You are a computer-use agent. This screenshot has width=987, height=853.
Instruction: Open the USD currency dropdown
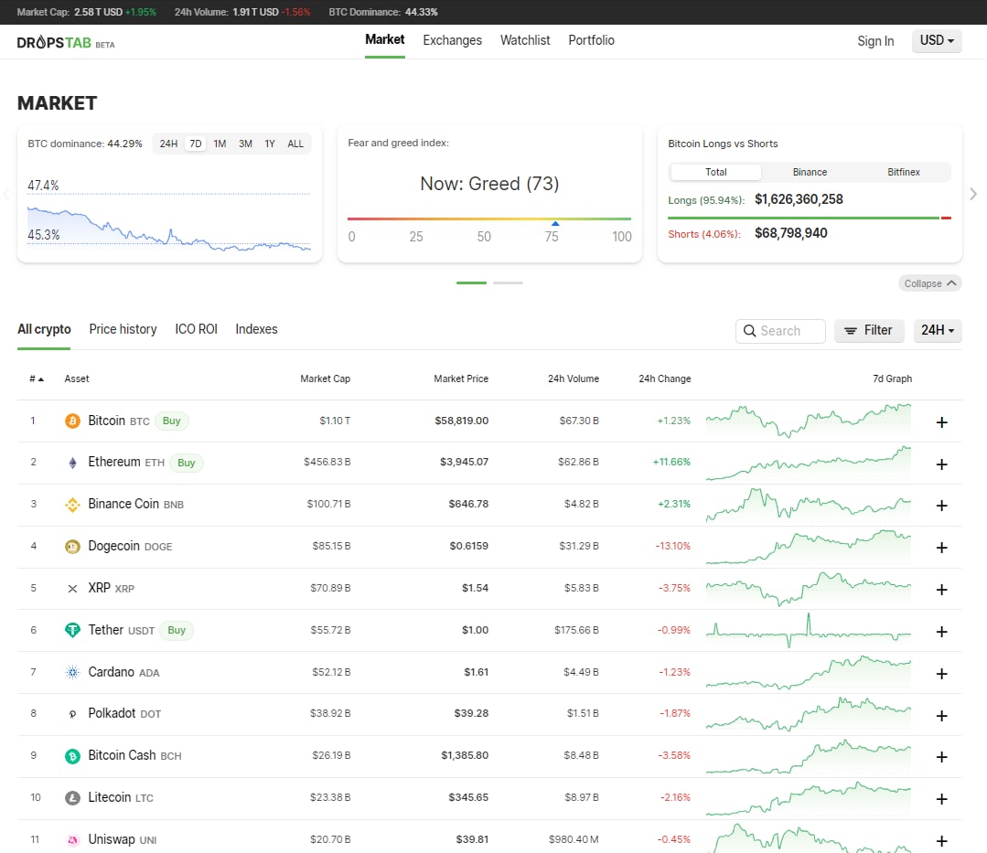[x=937, y=41]
